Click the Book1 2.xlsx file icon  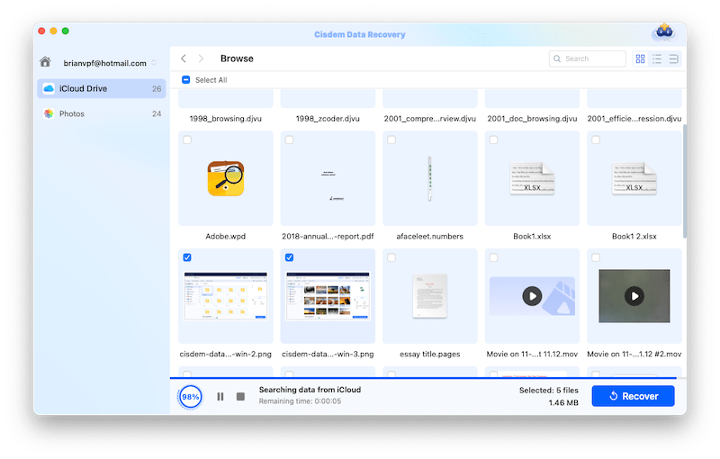(x=634, y=178)
